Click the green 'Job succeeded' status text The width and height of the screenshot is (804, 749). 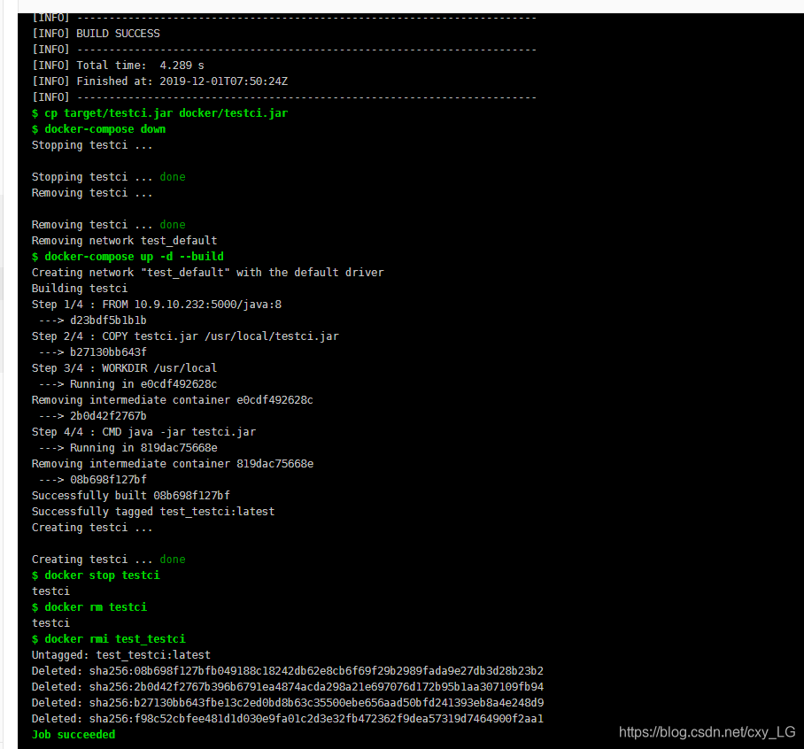coord(73,735)
